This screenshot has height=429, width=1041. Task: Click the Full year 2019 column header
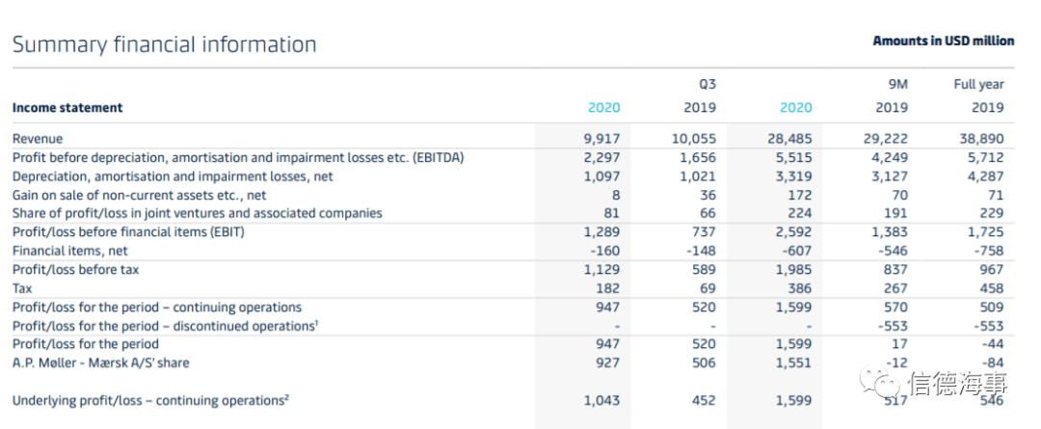[x=978, y=95]
